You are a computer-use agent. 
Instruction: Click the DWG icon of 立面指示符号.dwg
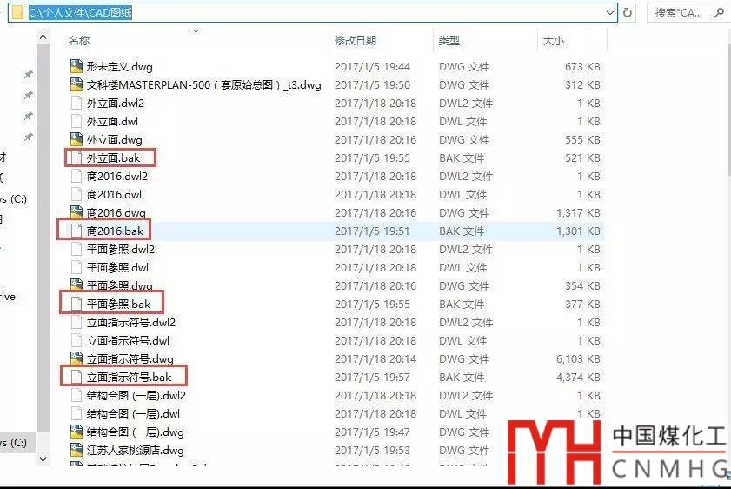point(76,358)
